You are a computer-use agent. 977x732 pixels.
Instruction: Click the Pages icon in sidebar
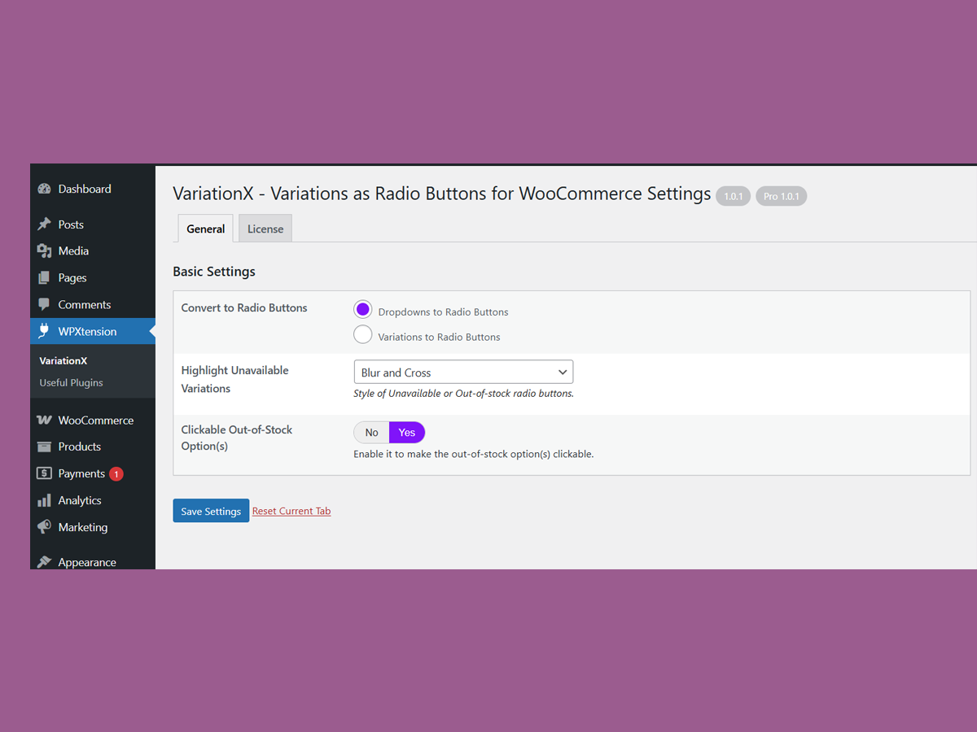[x=44, y=278]
